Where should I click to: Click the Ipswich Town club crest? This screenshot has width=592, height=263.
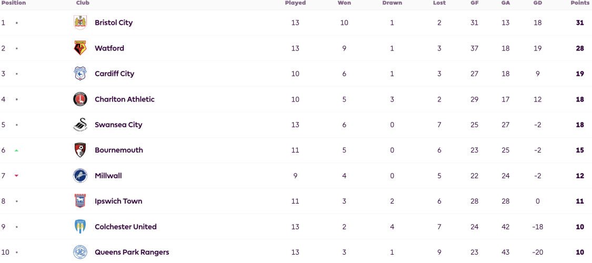[80, 201]
